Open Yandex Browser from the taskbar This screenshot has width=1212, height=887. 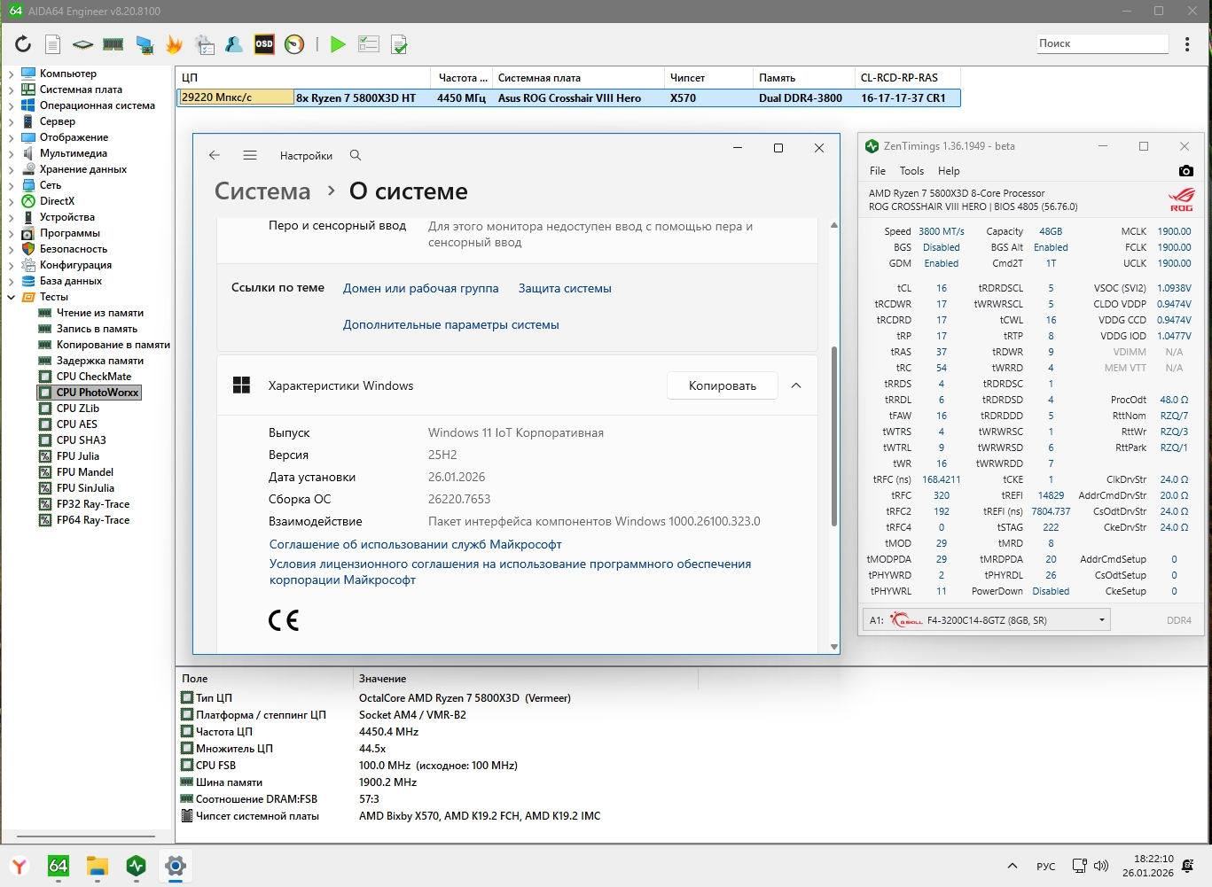pyautogui.click(x=20, y=866)
